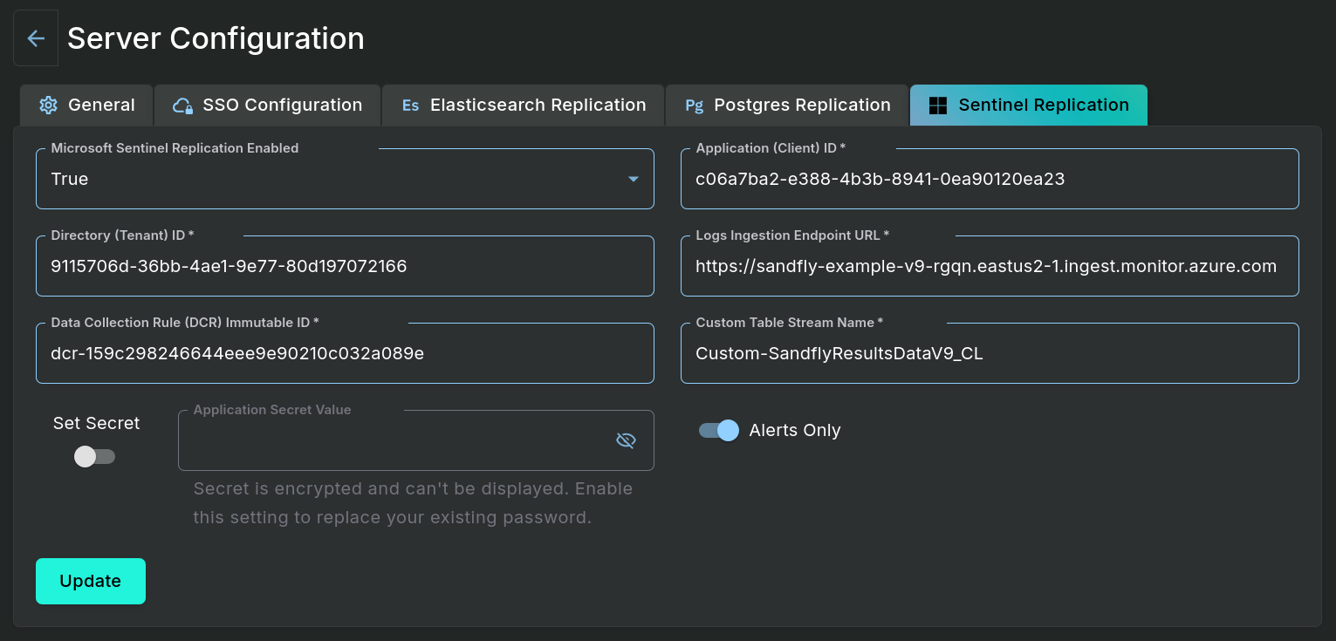The width and height of the screenshot is (1336, 641).
Task: Focus the Application (Client) ID field
Action: 990,179
